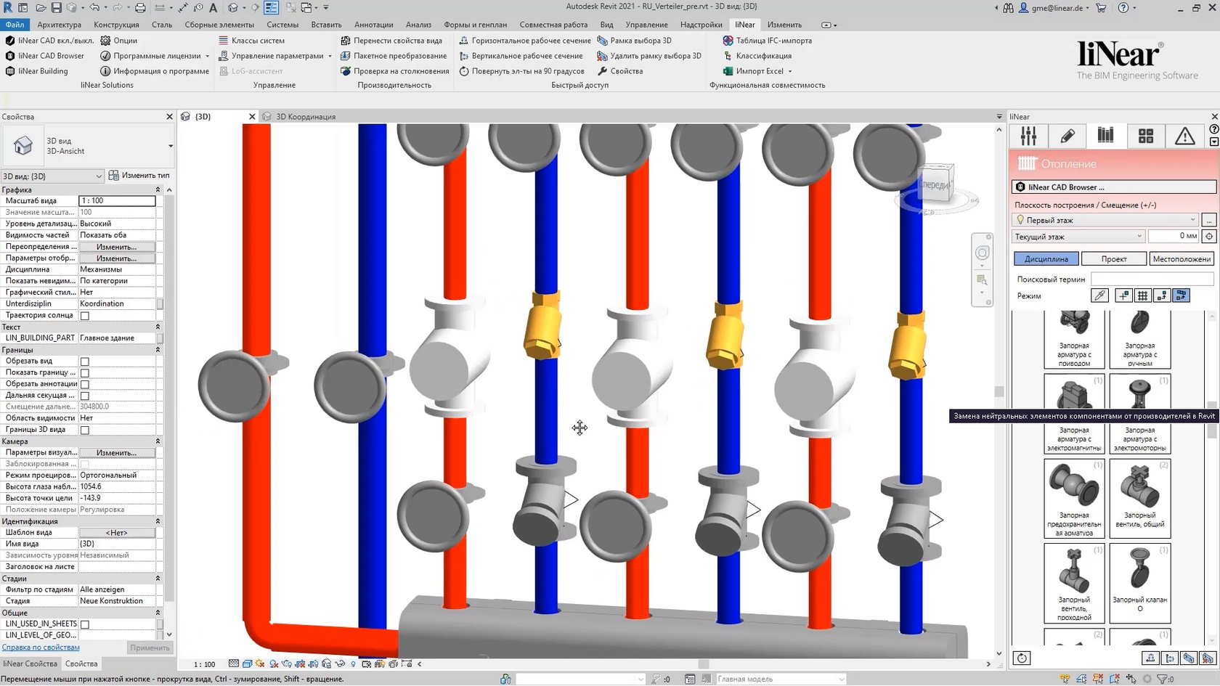This screenshot has height=686, width=1220.
Task: Open the 3D Координация view tab
Action: [305, 117]
